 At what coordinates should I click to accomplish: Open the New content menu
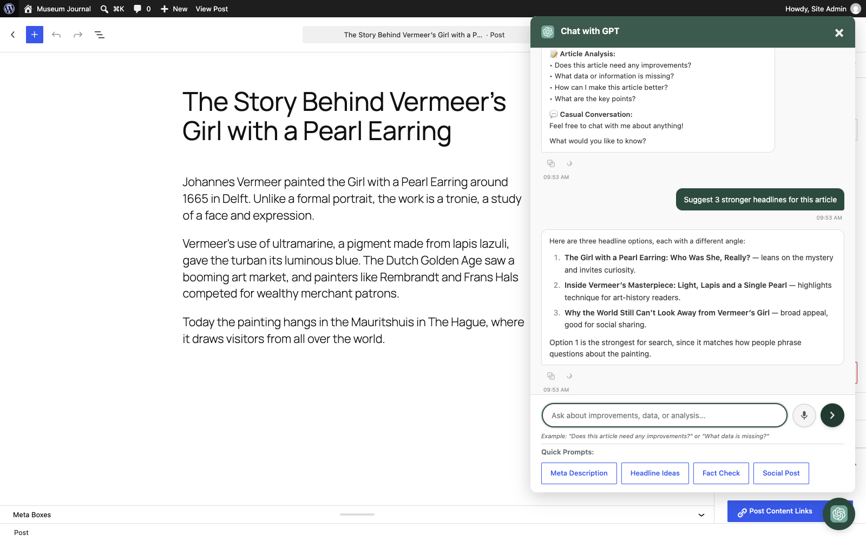[174, 9]
